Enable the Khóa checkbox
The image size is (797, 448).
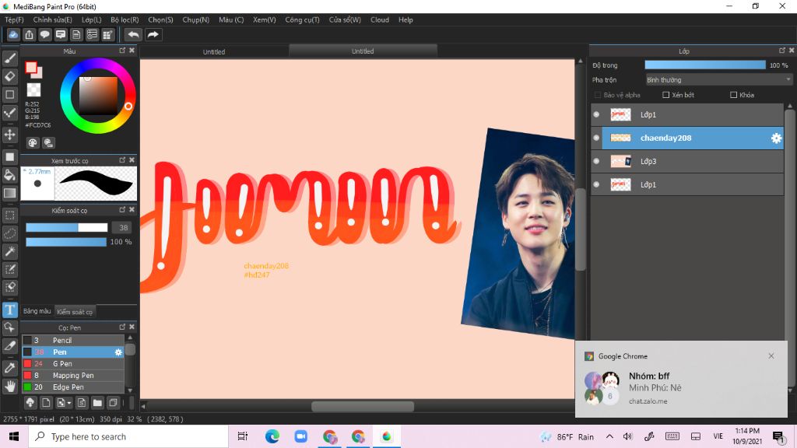(x=733, y=95)
